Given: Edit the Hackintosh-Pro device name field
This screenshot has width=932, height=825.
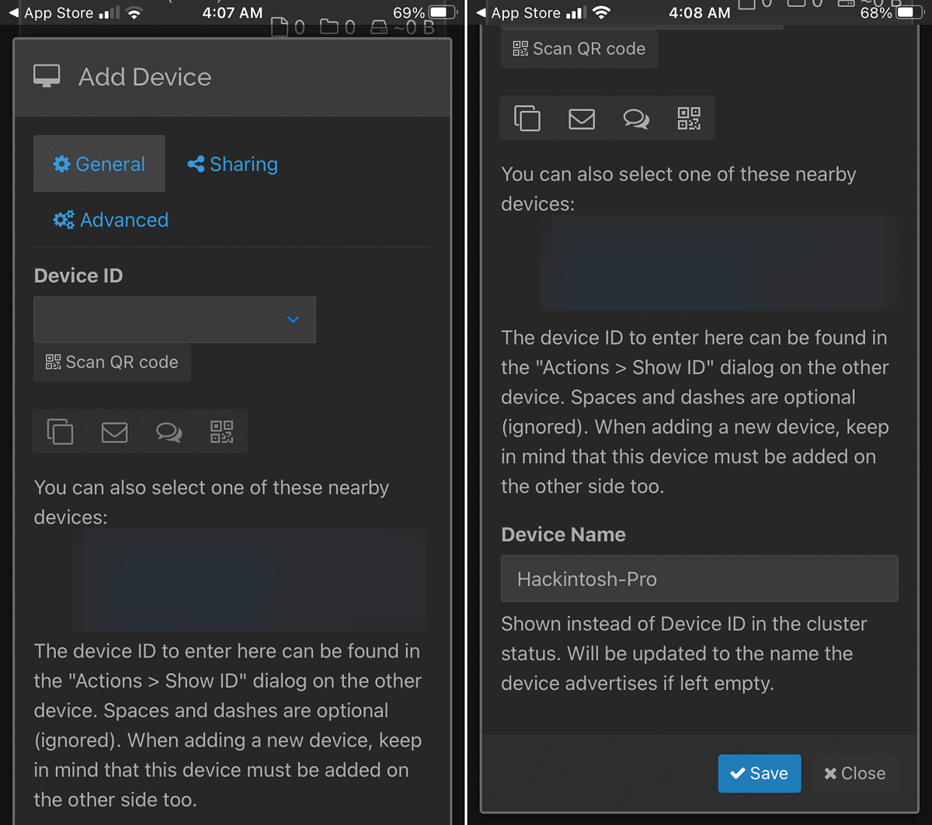Looking at the screenshot, I should [697, 578].
